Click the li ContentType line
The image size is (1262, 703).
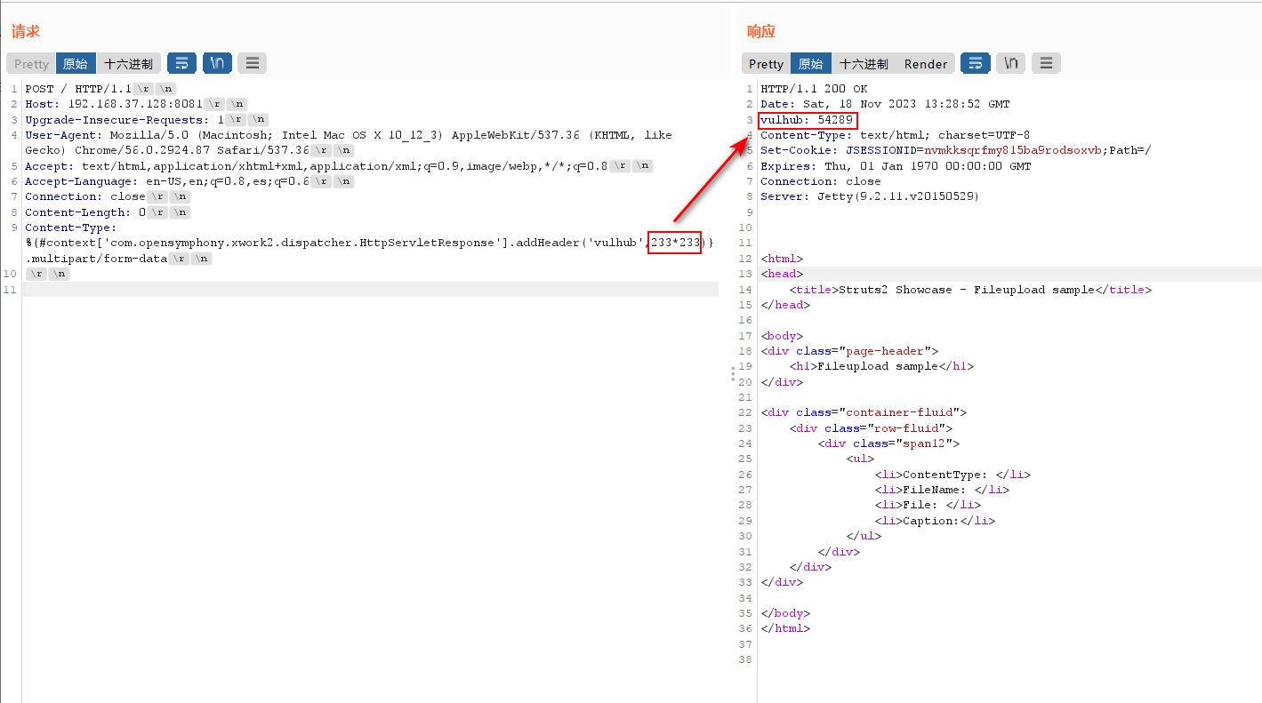(x=953, y=475)
